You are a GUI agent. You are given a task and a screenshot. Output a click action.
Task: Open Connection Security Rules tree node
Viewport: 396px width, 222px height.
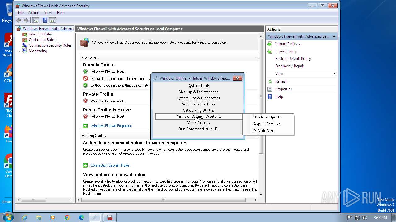pos(50,45)
